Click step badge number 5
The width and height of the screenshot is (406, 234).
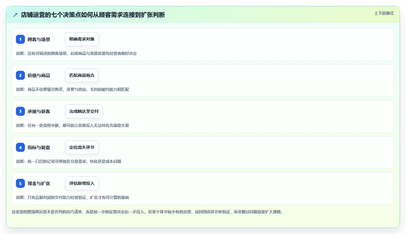20,183
